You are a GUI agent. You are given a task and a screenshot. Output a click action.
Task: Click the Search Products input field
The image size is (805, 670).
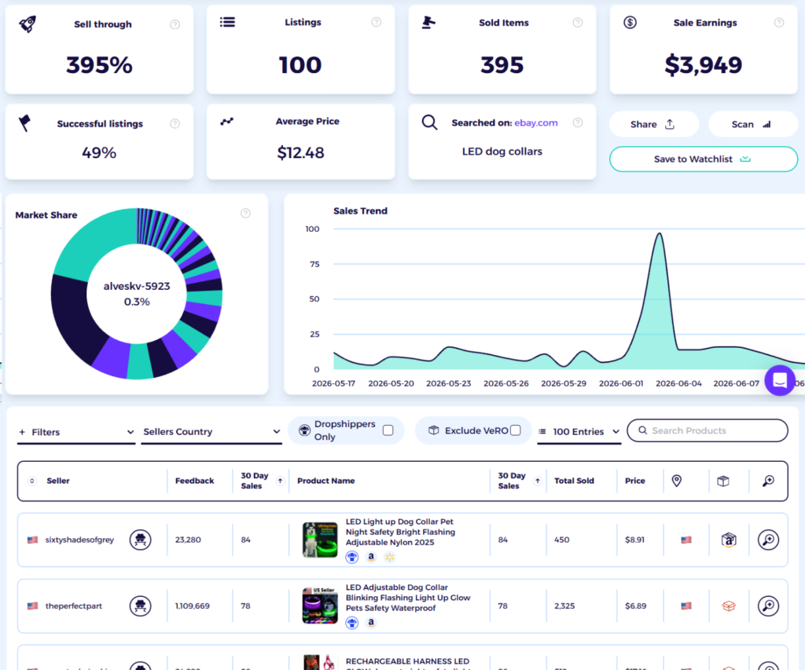tap(708, 430)
